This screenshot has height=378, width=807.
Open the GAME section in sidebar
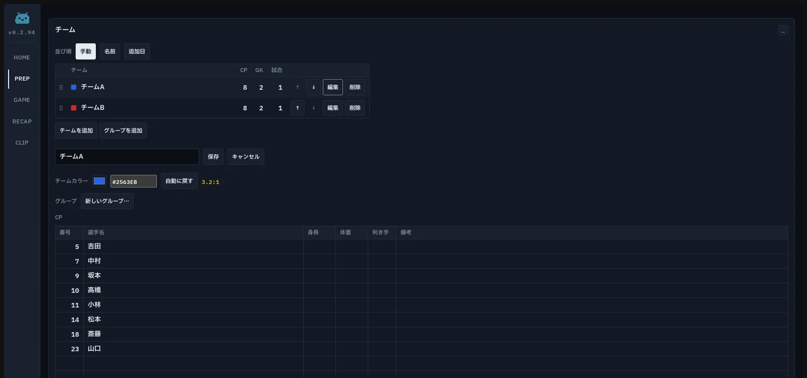click(22, 100)
